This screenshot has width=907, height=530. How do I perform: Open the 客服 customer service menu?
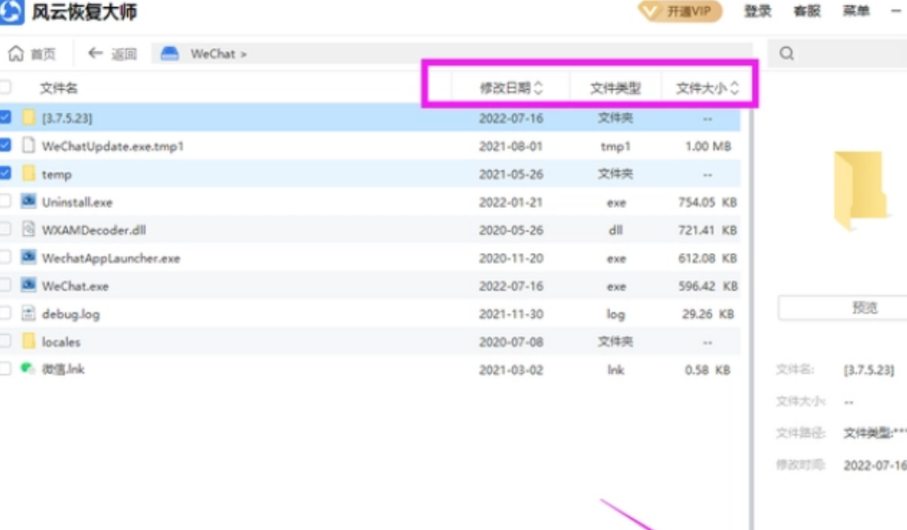click(x=807, y=11)
